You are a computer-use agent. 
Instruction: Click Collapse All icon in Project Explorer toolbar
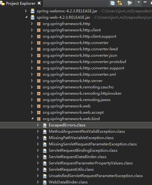[112, 3]
